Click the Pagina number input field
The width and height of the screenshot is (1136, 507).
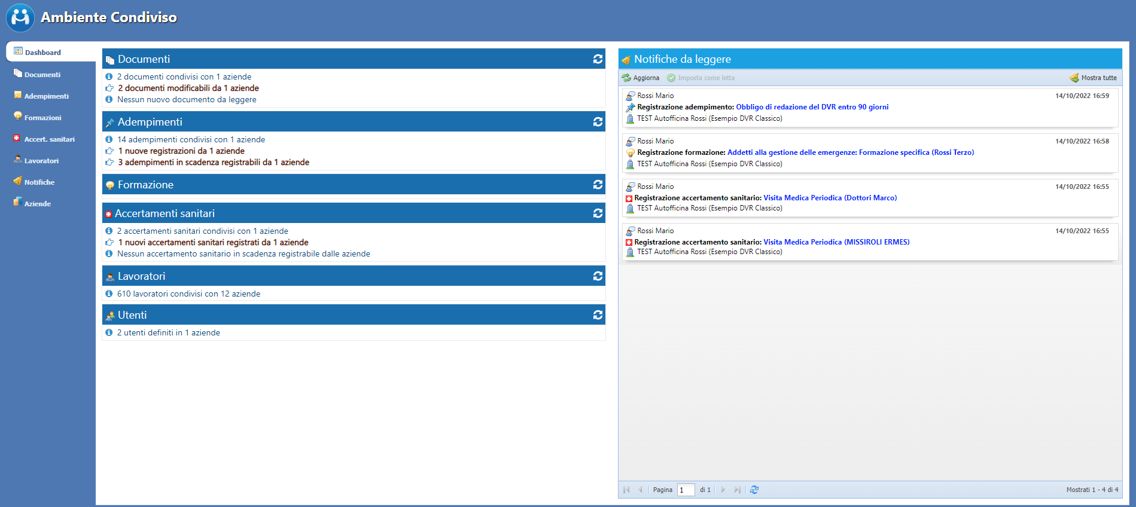686,490
